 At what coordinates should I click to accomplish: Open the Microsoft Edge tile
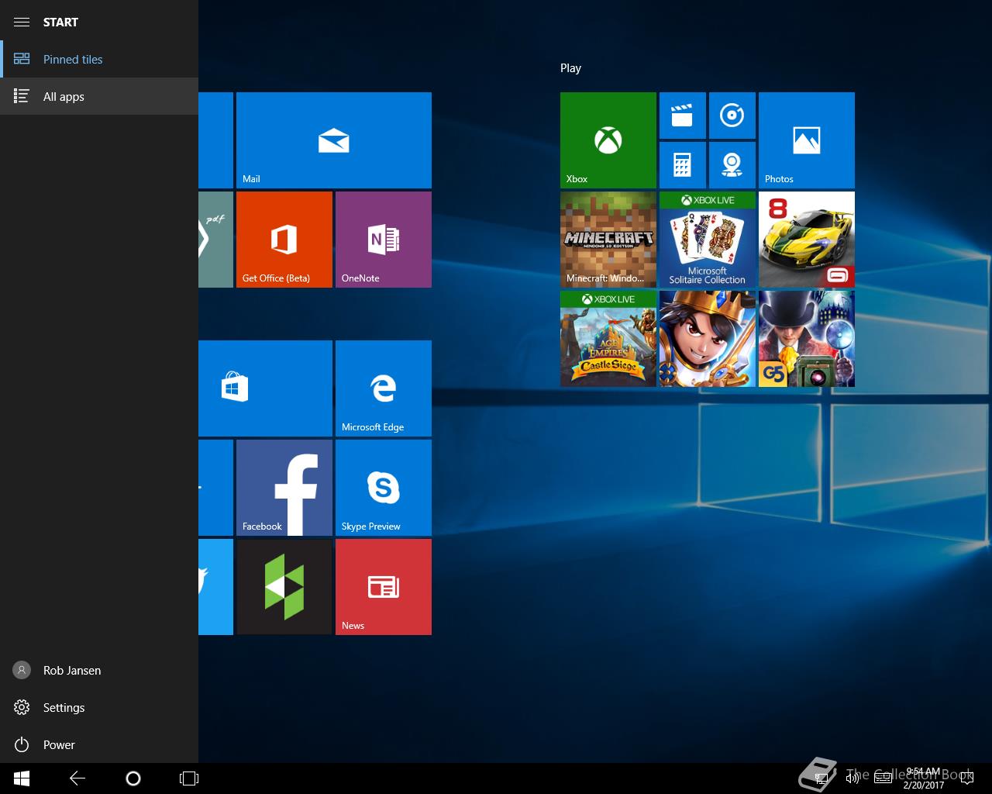383,388
